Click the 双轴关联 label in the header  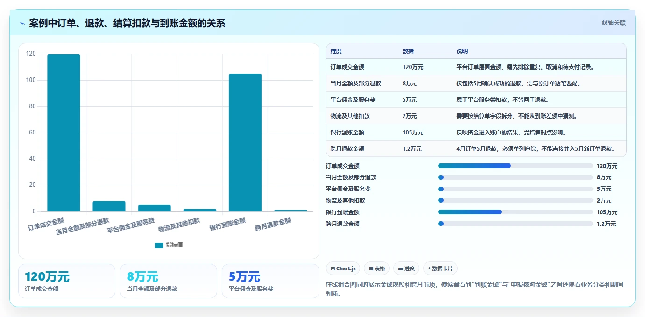tap(613, 22)
